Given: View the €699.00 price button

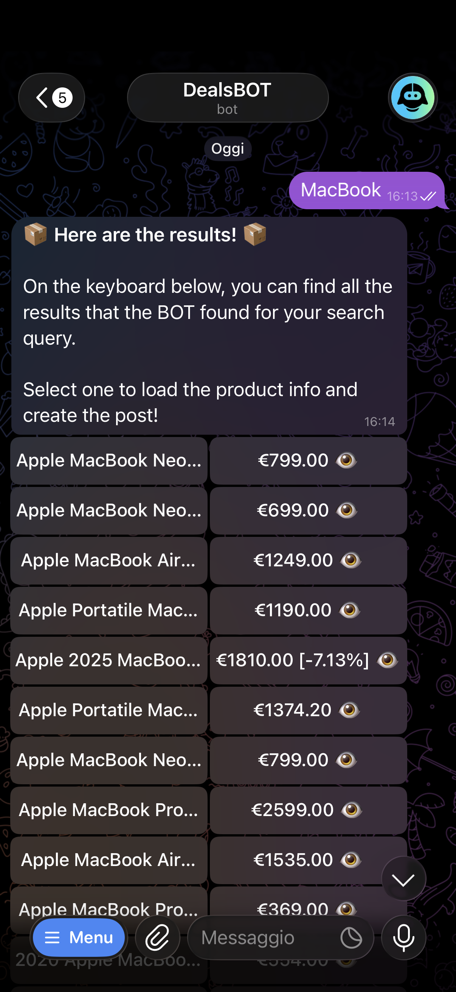Looking at the screenshot, I should pyautogui.click(x=308, y=511).
